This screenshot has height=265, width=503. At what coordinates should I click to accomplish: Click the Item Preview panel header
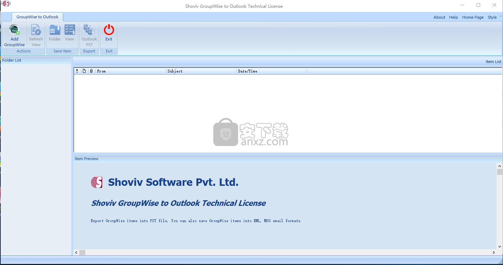click(287, 159)
